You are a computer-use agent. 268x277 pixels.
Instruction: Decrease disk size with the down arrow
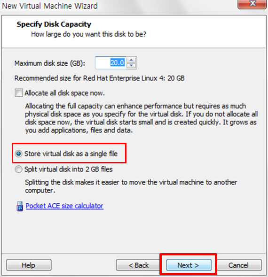pyautogui.click(x=131, y=66)
